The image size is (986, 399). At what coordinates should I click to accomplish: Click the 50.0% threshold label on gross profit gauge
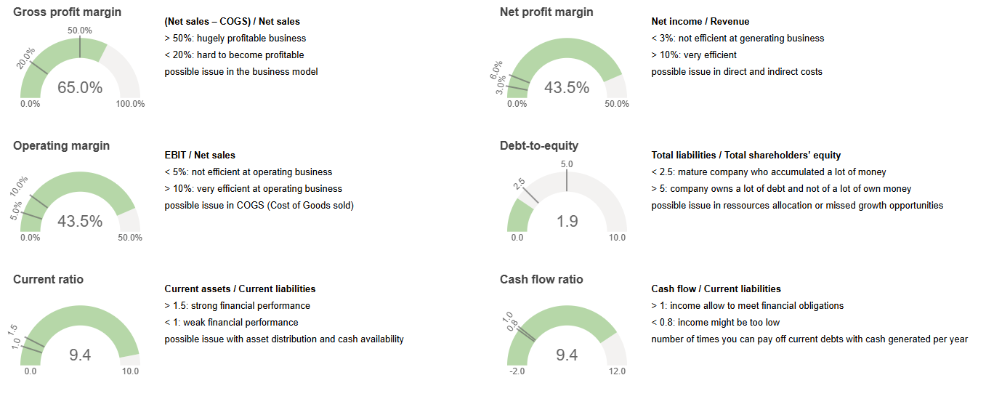pos(80,31)
